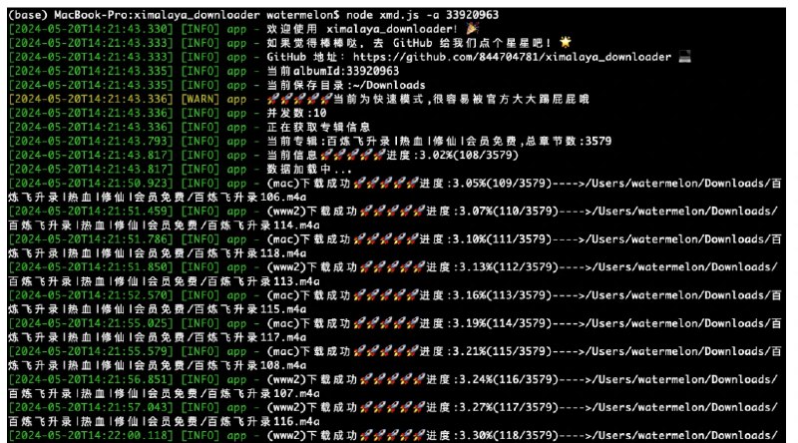This screenshot has height=443, width=798.
Task: Click the star emoji after the GitHub star request
Action: (x=565, y=42)
